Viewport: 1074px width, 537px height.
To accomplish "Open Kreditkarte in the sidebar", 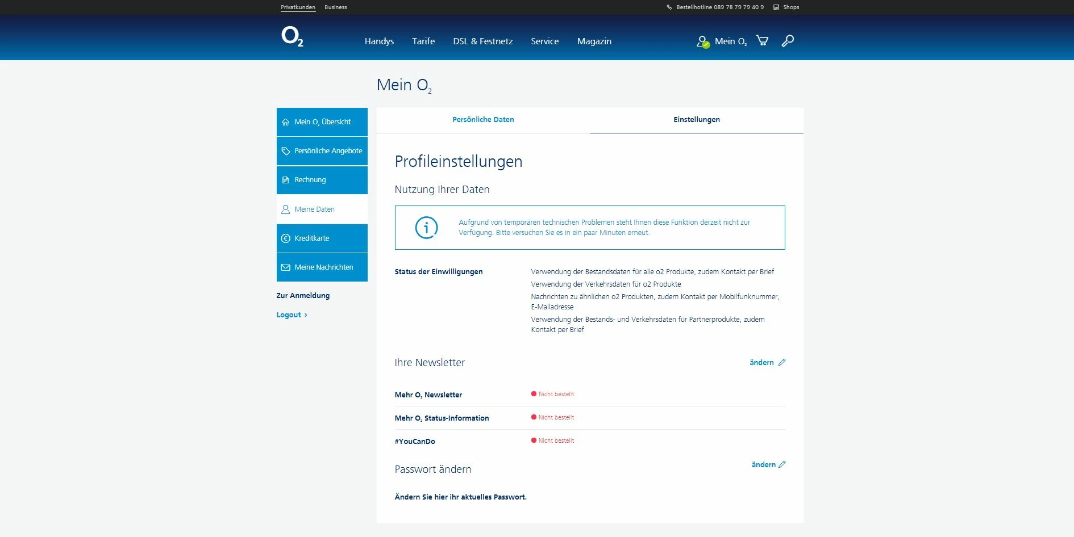I will [322, 238].
